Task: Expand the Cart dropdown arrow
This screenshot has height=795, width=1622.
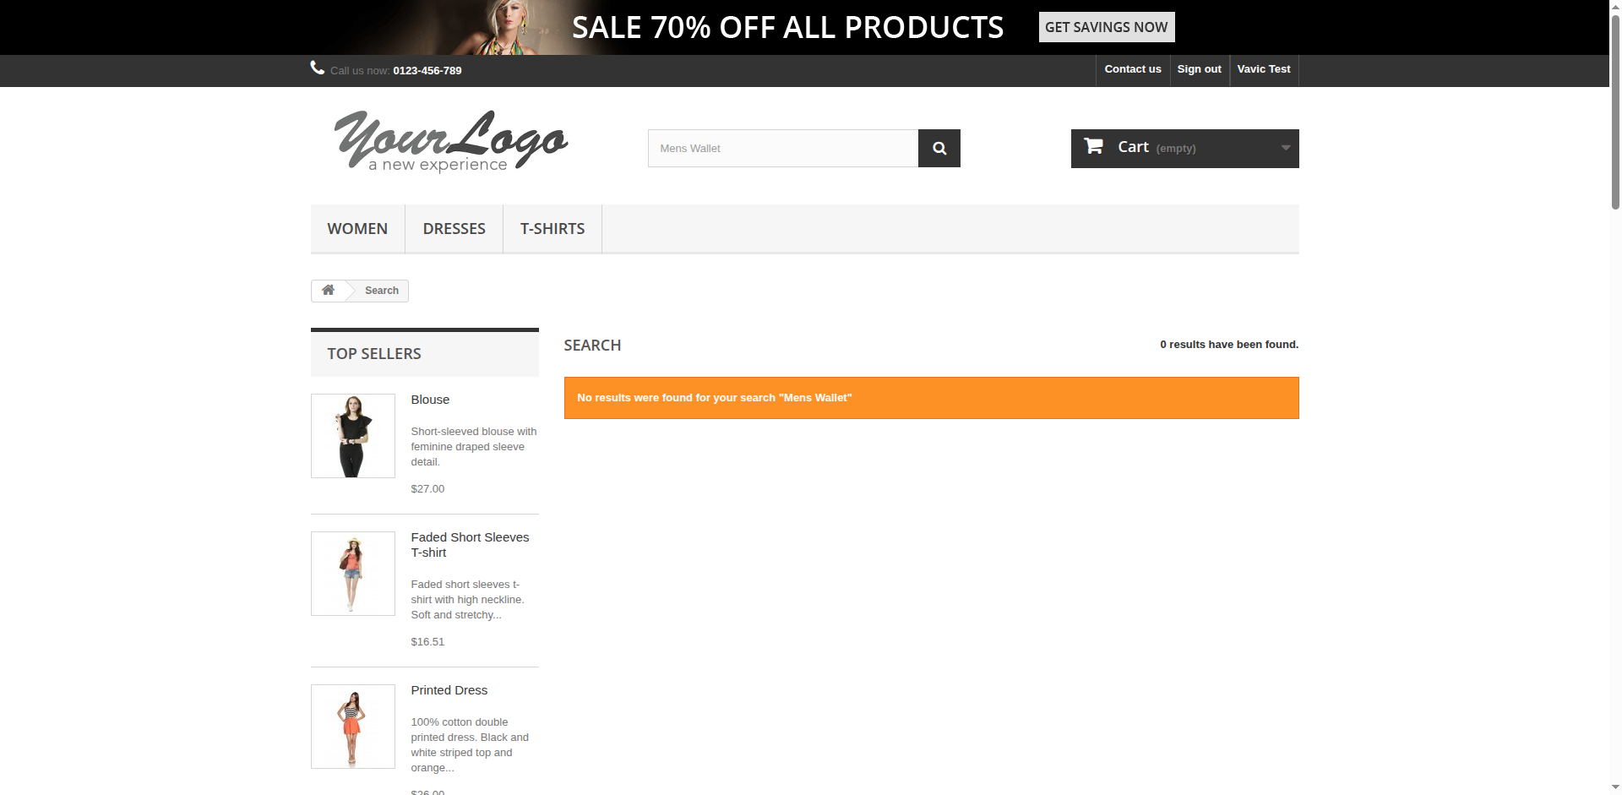Action: (1285, 148)
